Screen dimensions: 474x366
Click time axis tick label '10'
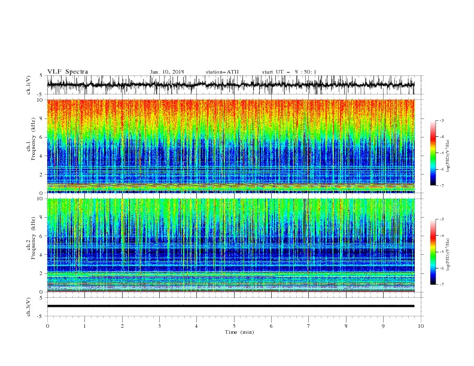click(421, 326)
